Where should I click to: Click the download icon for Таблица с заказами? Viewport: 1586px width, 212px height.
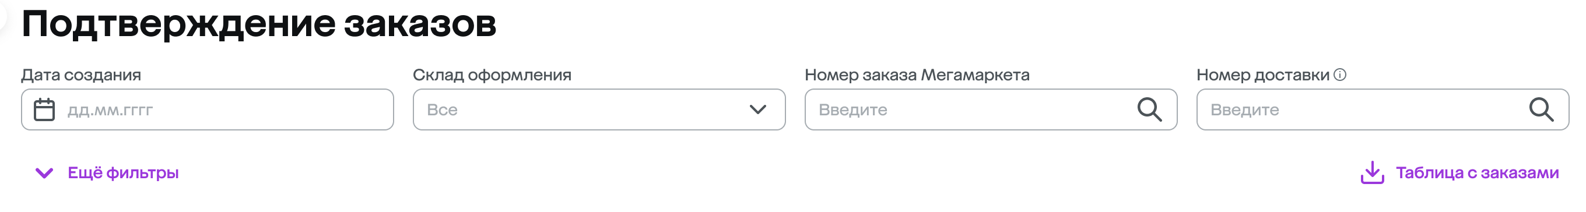coord(1372,172)
